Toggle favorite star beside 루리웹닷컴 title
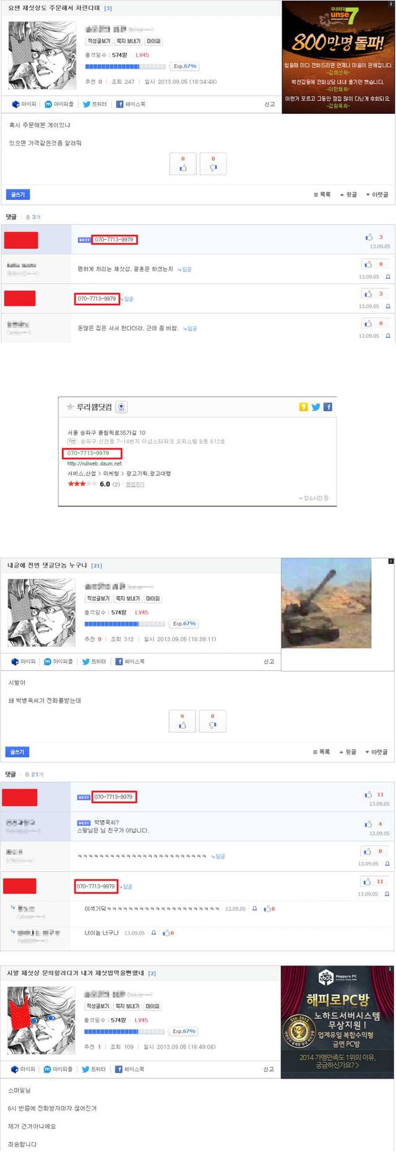The image size is (396, 1152). click(x=71, y=407)
